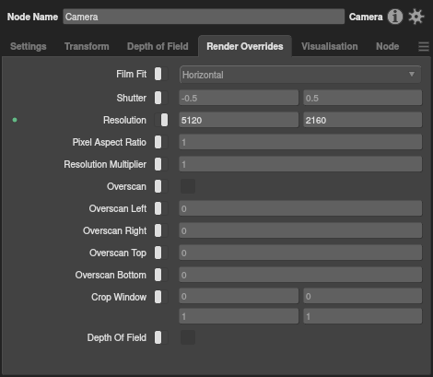Click the green dot beside Resolution
This screenshot has width=433, height=377.
[15, 120]
